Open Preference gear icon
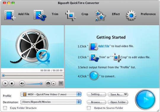Image resolution: width=160 pixels, height=112 pixels. point(131,16)
